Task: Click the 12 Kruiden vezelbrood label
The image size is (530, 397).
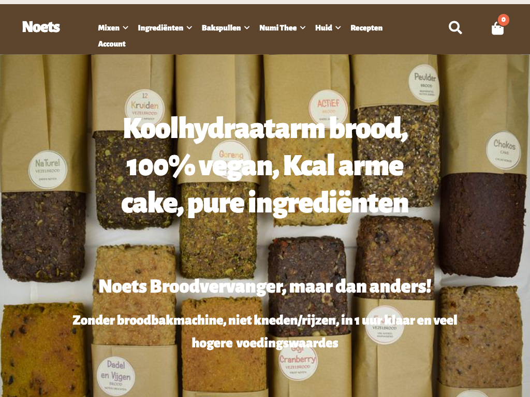Action: (x=145, y=105)
